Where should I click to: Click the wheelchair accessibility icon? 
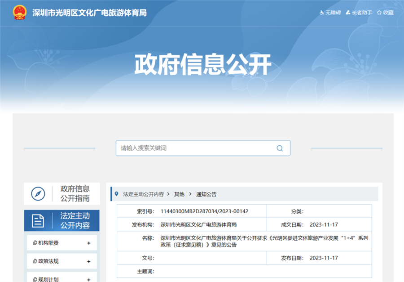pos(321,13)
